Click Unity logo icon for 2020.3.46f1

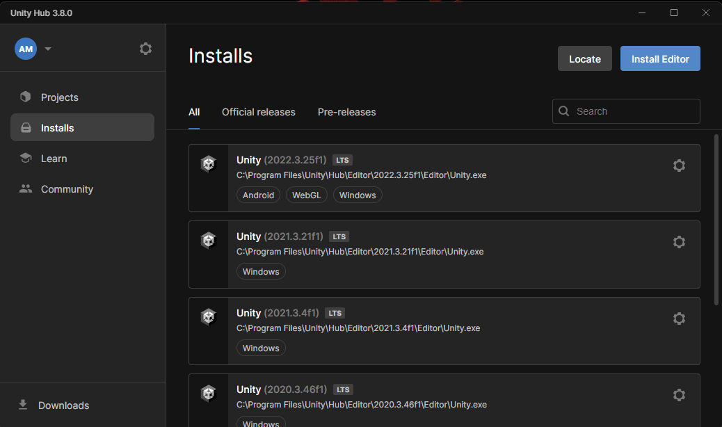209,392
